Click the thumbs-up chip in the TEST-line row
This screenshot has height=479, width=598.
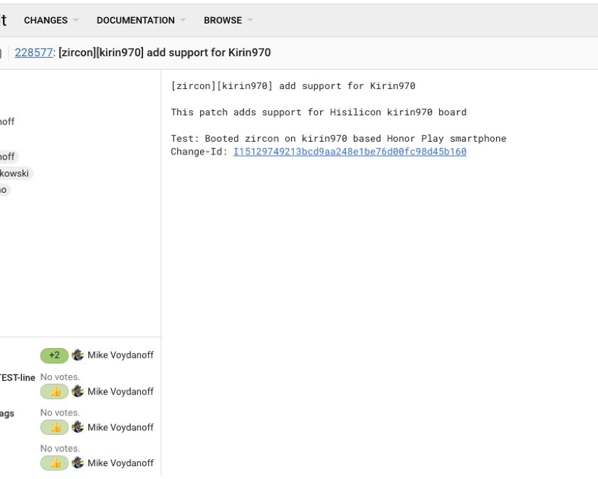(x=55, y=391)
